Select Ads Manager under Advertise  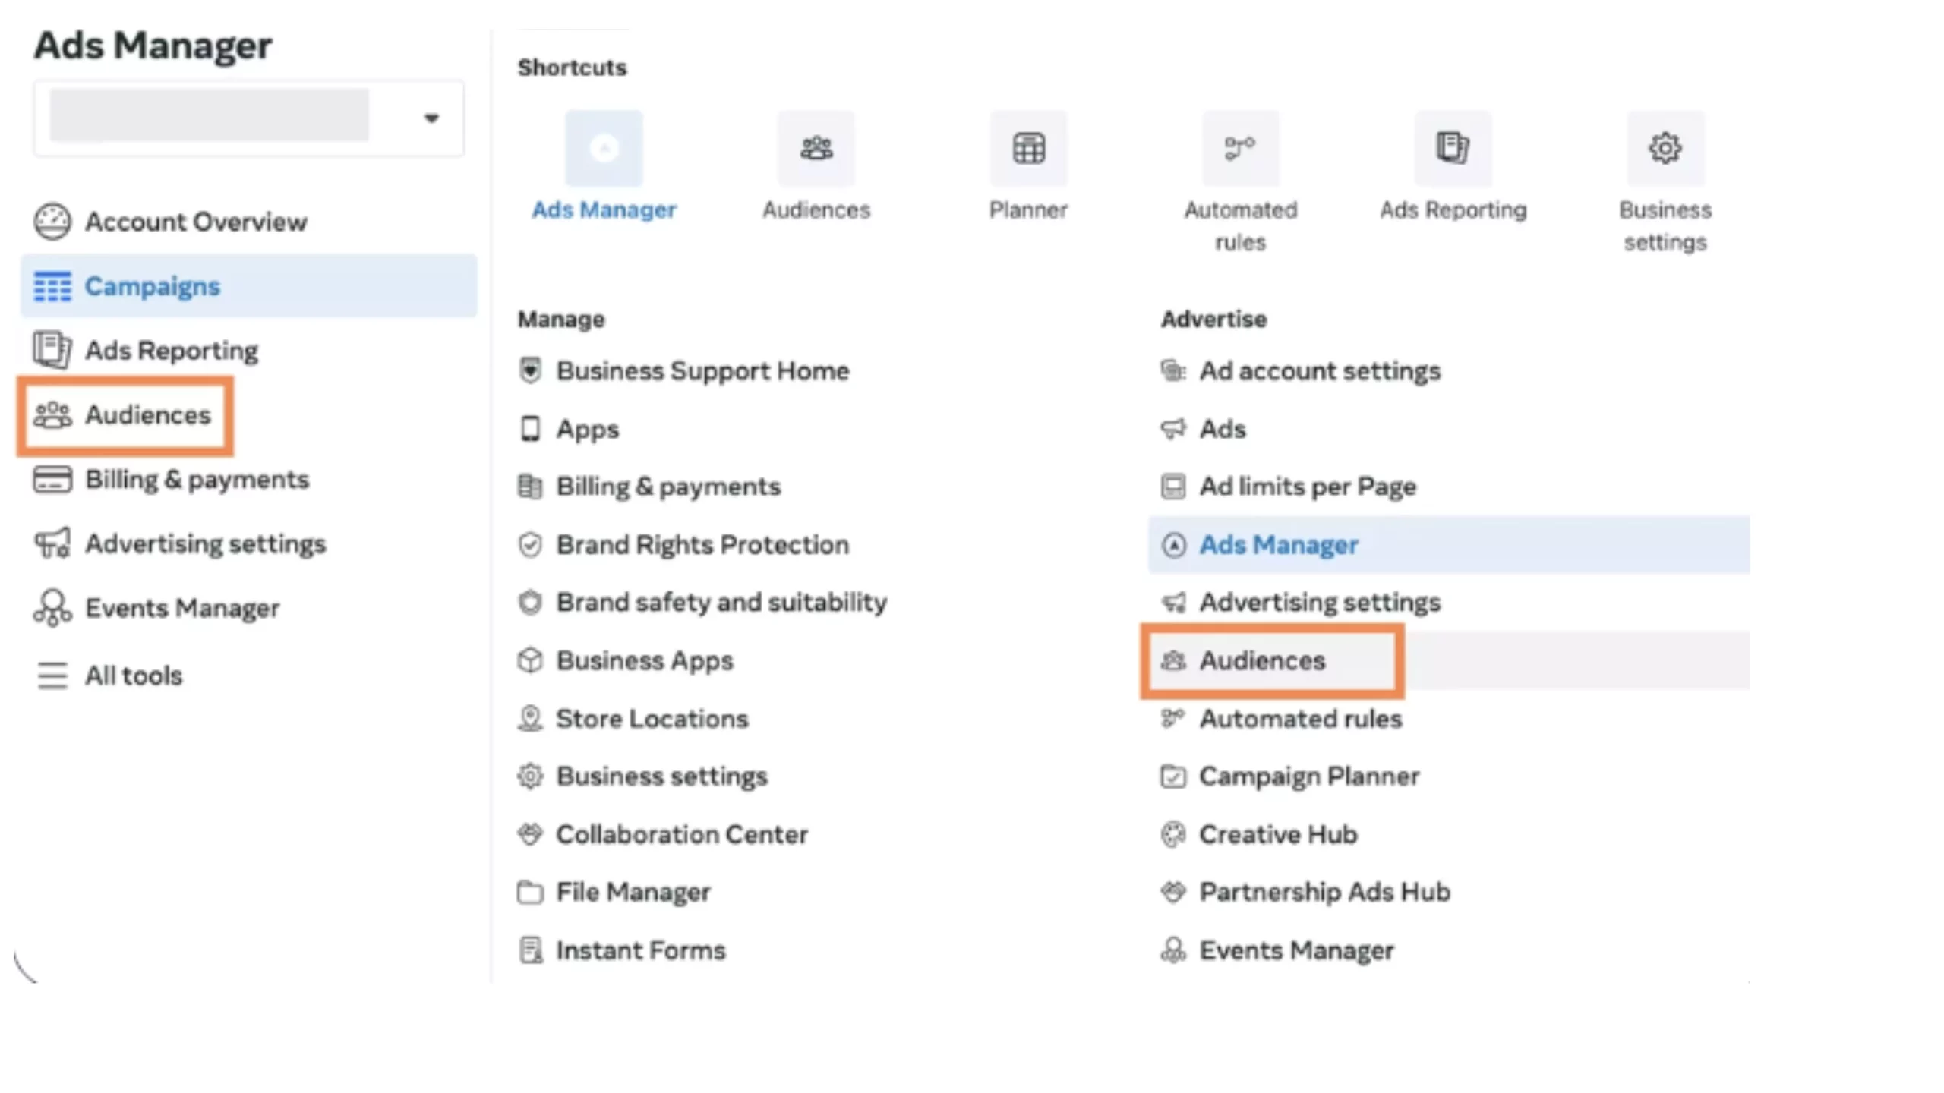pyautogui.click(x=1449, y=544)
